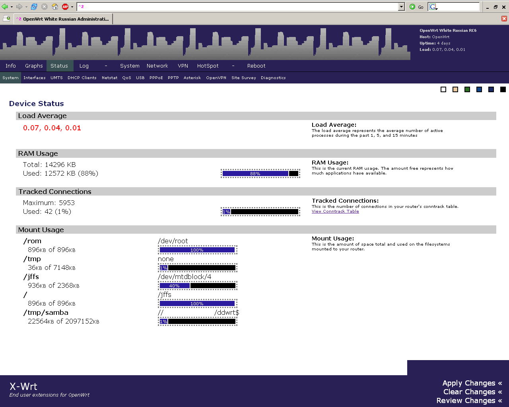Open the PPPoE status subpage
The width and height of the screenshot is (509, 407).
coord(156,78)
